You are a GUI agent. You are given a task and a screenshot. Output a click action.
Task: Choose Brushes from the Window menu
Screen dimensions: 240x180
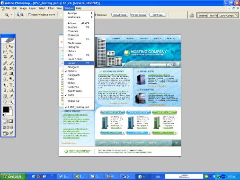[x=79, y=27]
